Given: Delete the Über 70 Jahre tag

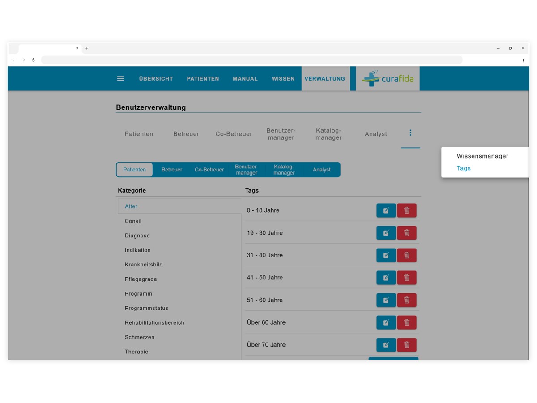Looking at the screenshot, I should pos(407,345).
